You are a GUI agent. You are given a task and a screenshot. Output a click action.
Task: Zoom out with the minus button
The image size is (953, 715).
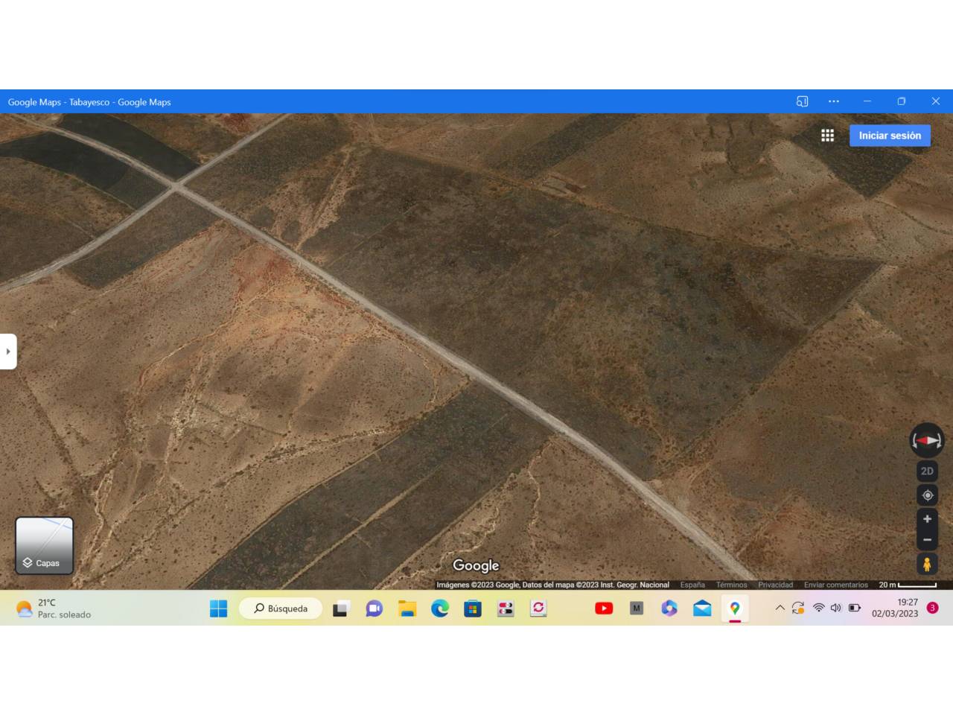point(927,540)
